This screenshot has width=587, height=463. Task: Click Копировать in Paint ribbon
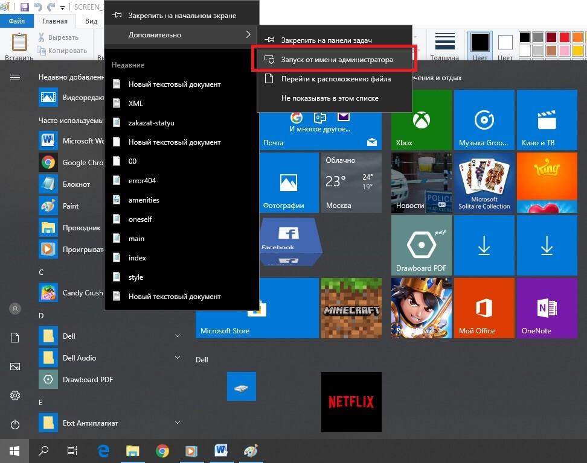62,51
